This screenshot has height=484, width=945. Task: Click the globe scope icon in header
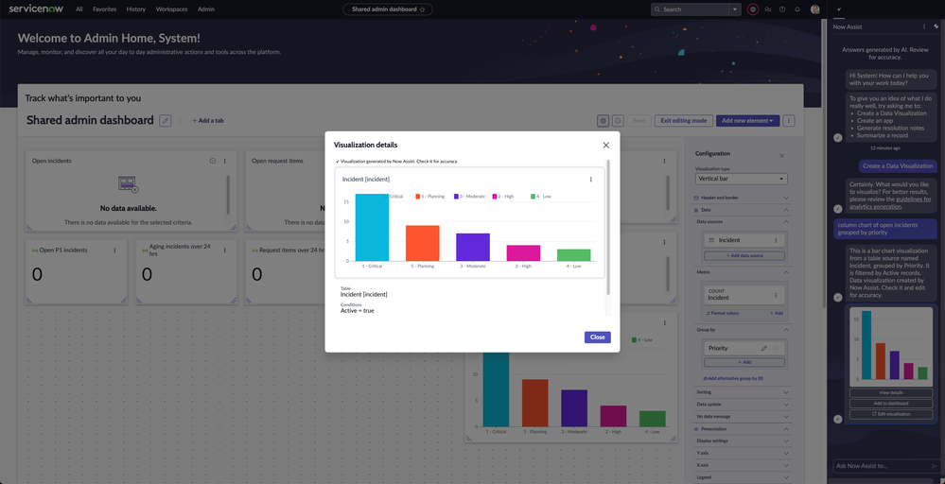(x=753, y=9)
